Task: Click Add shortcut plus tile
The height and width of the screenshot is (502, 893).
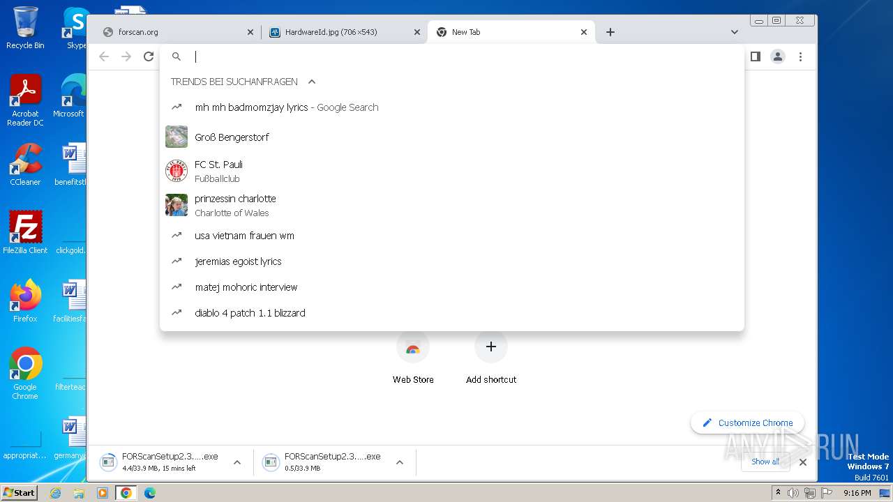Action: 491,358
